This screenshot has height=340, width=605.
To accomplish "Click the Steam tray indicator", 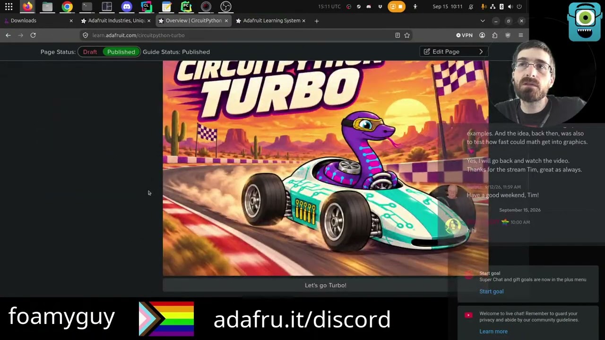I will point(359,7).
